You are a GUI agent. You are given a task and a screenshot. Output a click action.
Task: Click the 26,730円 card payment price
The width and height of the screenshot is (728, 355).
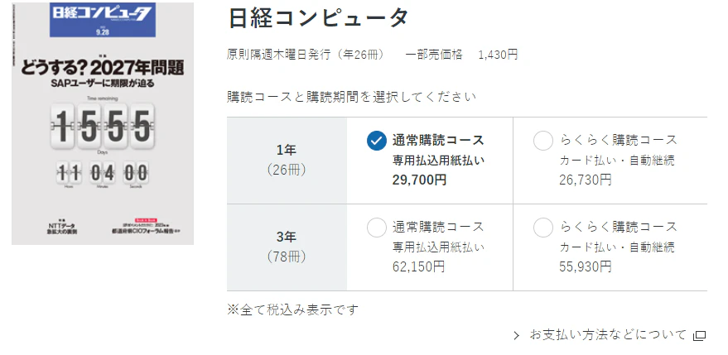click(585, 180)
